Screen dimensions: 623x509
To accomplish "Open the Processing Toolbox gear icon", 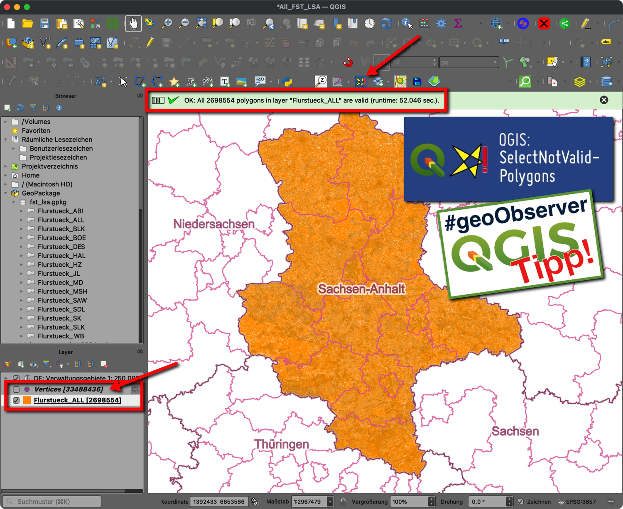I will (x=441, y=24).
